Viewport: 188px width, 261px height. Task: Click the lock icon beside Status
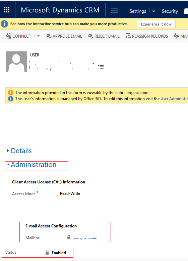47,253
